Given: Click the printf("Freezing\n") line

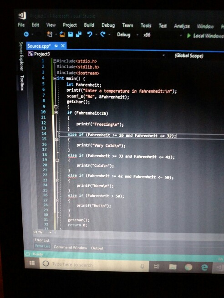Looking at the screenshot, I should click(x=100, y=124).
